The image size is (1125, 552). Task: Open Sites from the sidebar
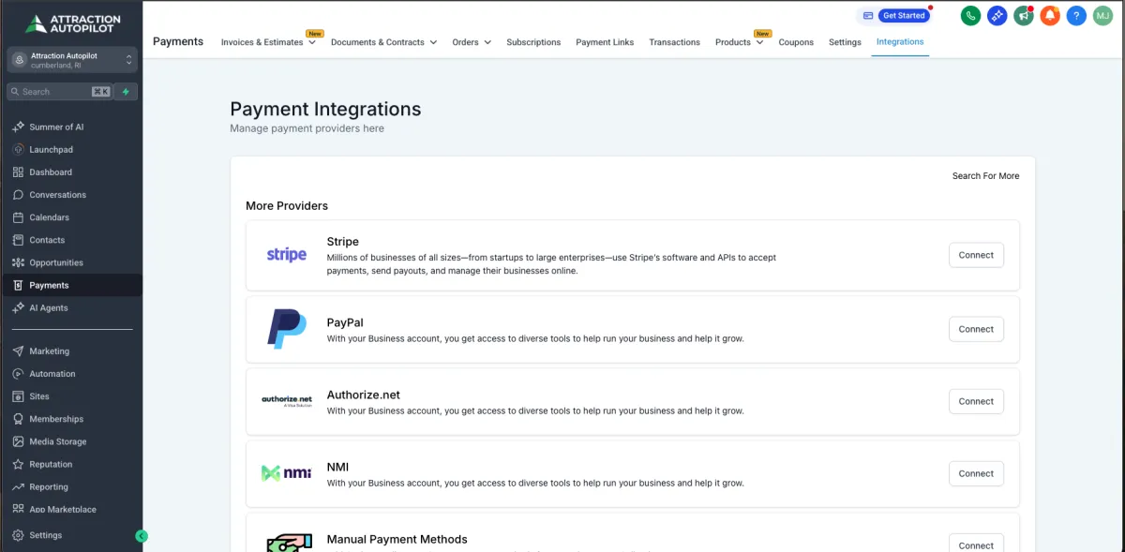(x=39, y=396)
